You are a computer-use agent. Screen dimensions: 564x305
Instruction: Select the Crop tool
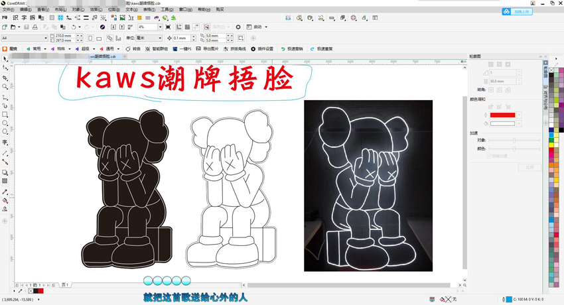click(5, 78)
